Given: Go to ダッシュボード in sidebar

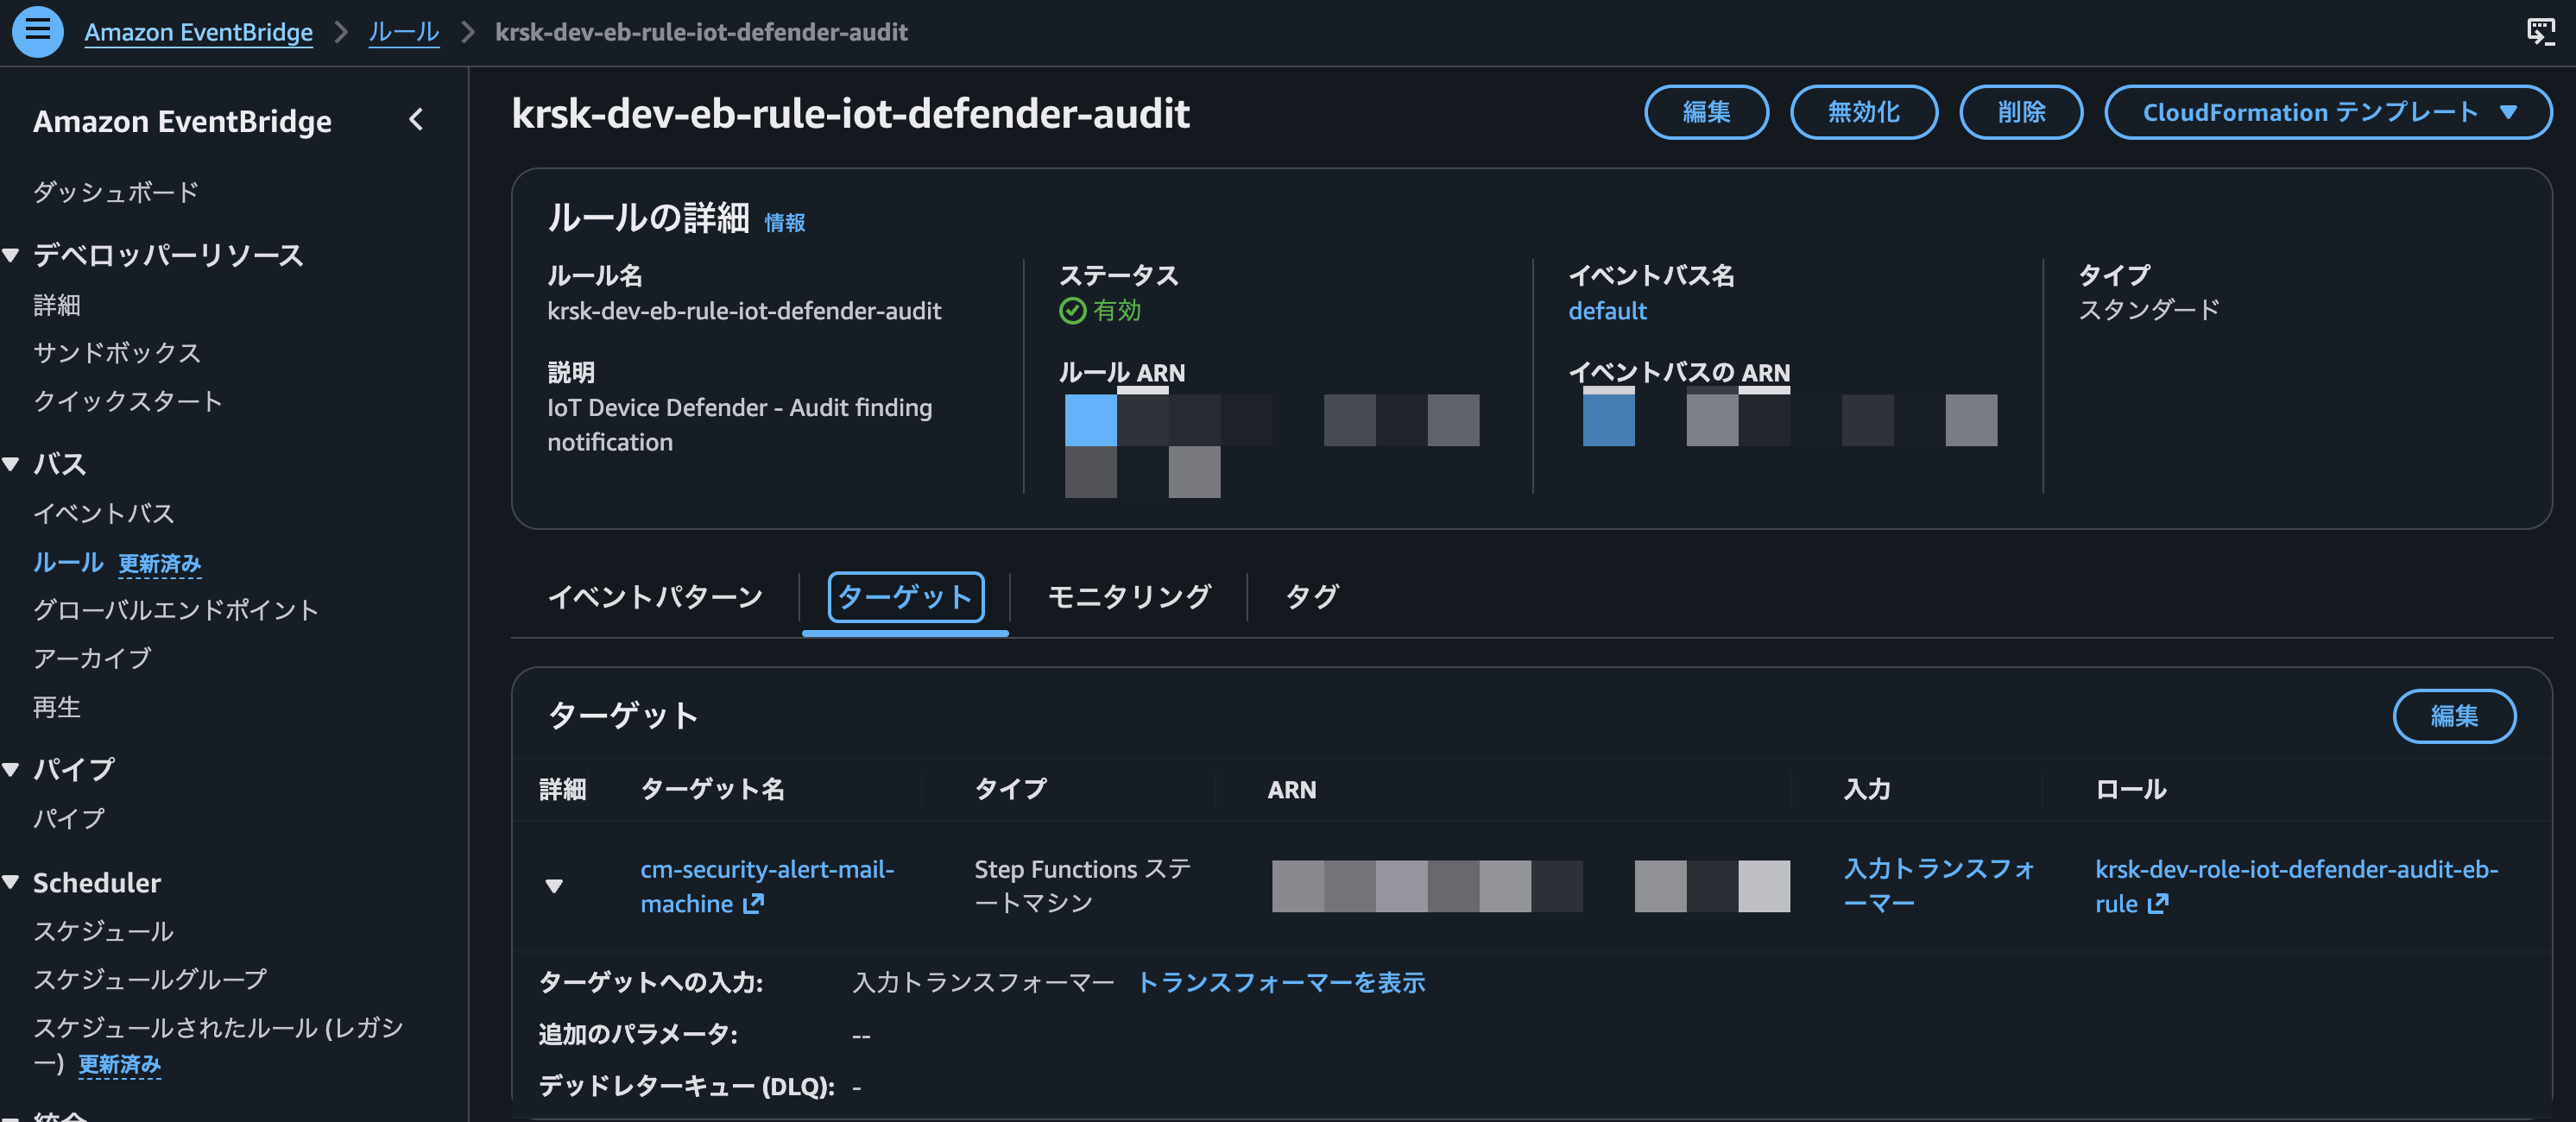Looking at the screenshot, I should [116, 191].
